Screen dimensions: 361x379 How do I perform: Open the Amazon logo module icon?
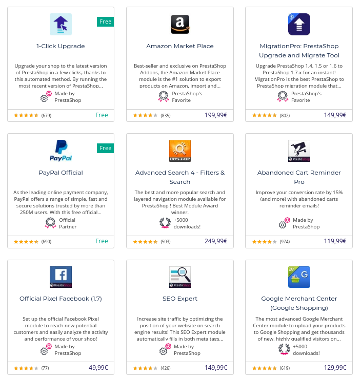tap(180, 24)
